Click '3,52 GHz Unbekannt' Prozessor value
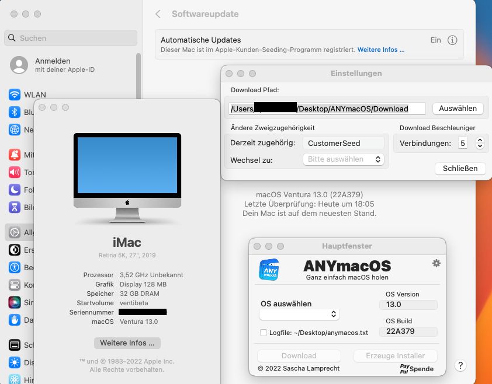Viewport: 492px width, 384px height. click(151, 275)
